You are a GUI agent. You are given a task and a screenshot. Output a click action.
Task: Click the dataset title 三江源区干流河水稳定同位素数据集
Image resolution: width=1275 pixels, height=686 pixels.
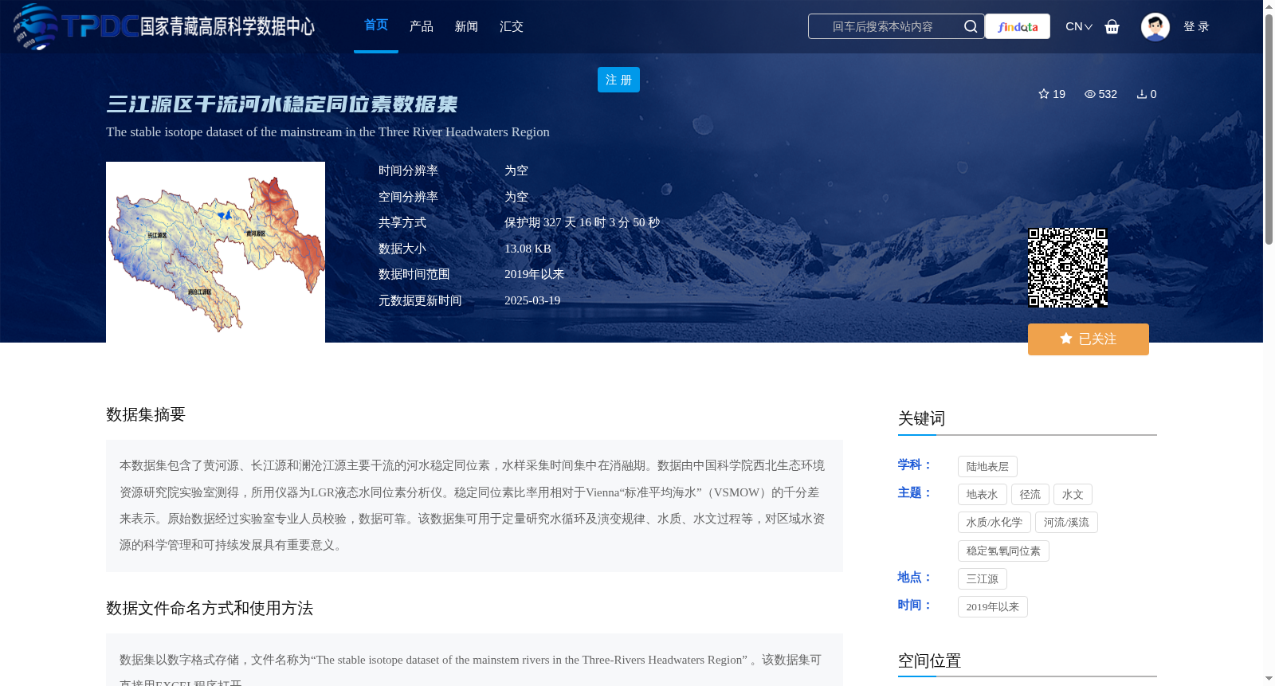(282, 104)
